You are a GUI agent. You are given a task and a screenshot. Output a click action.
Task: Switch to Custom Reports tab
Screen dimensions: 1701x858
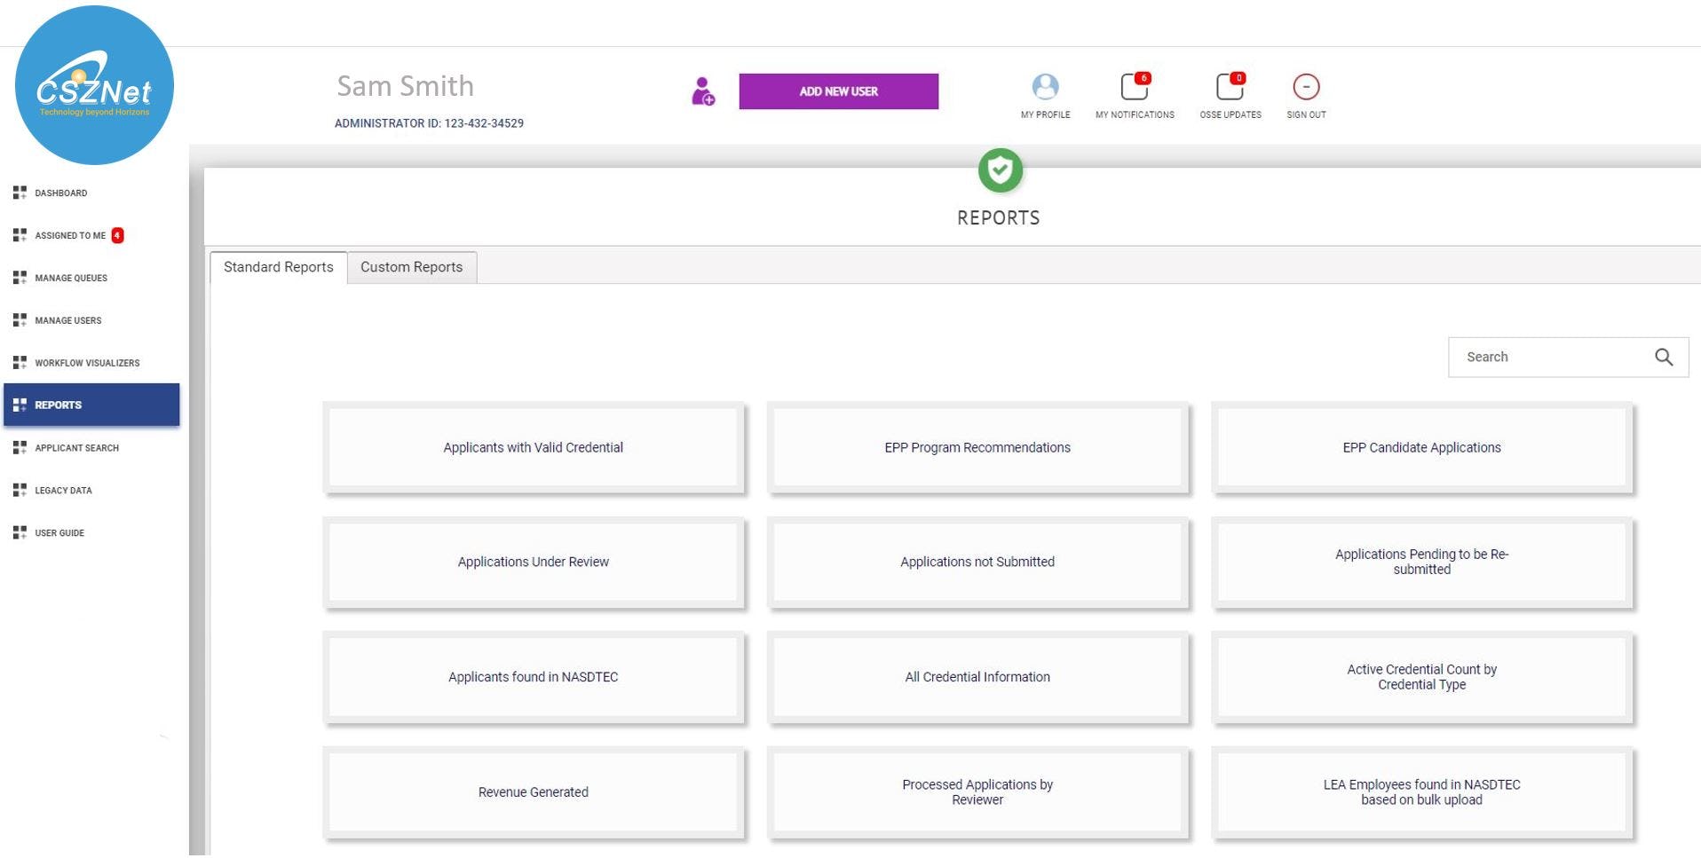click(x=412, y=267)
